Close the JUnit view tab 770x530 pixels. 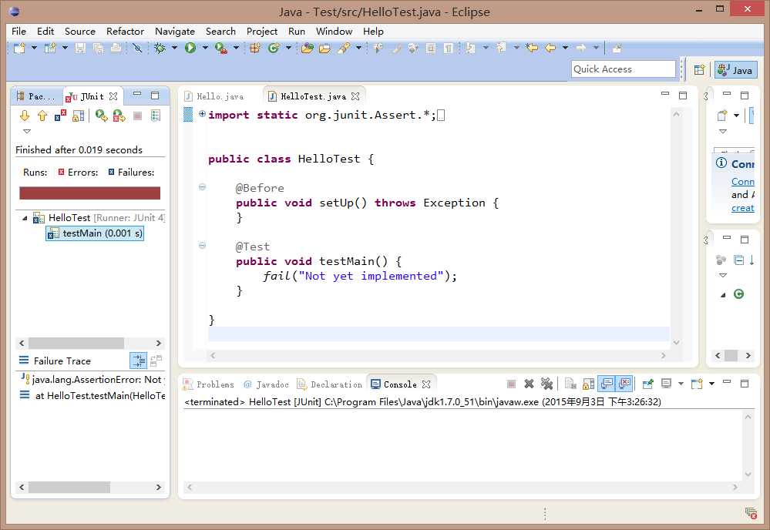(113, 96)
